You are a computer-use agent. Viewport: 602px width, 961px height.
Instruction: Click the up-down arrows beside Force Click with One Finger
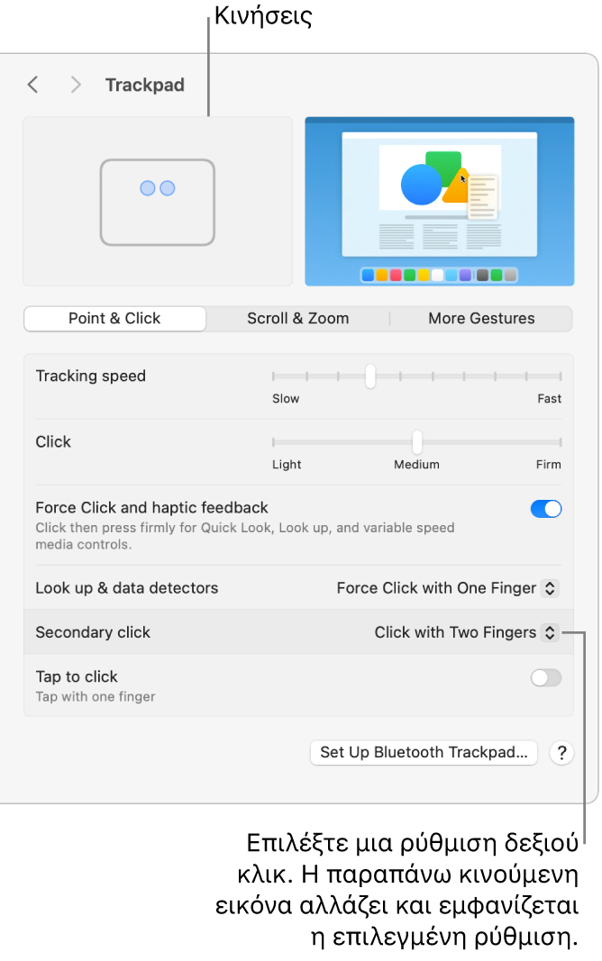click(550, 588)
